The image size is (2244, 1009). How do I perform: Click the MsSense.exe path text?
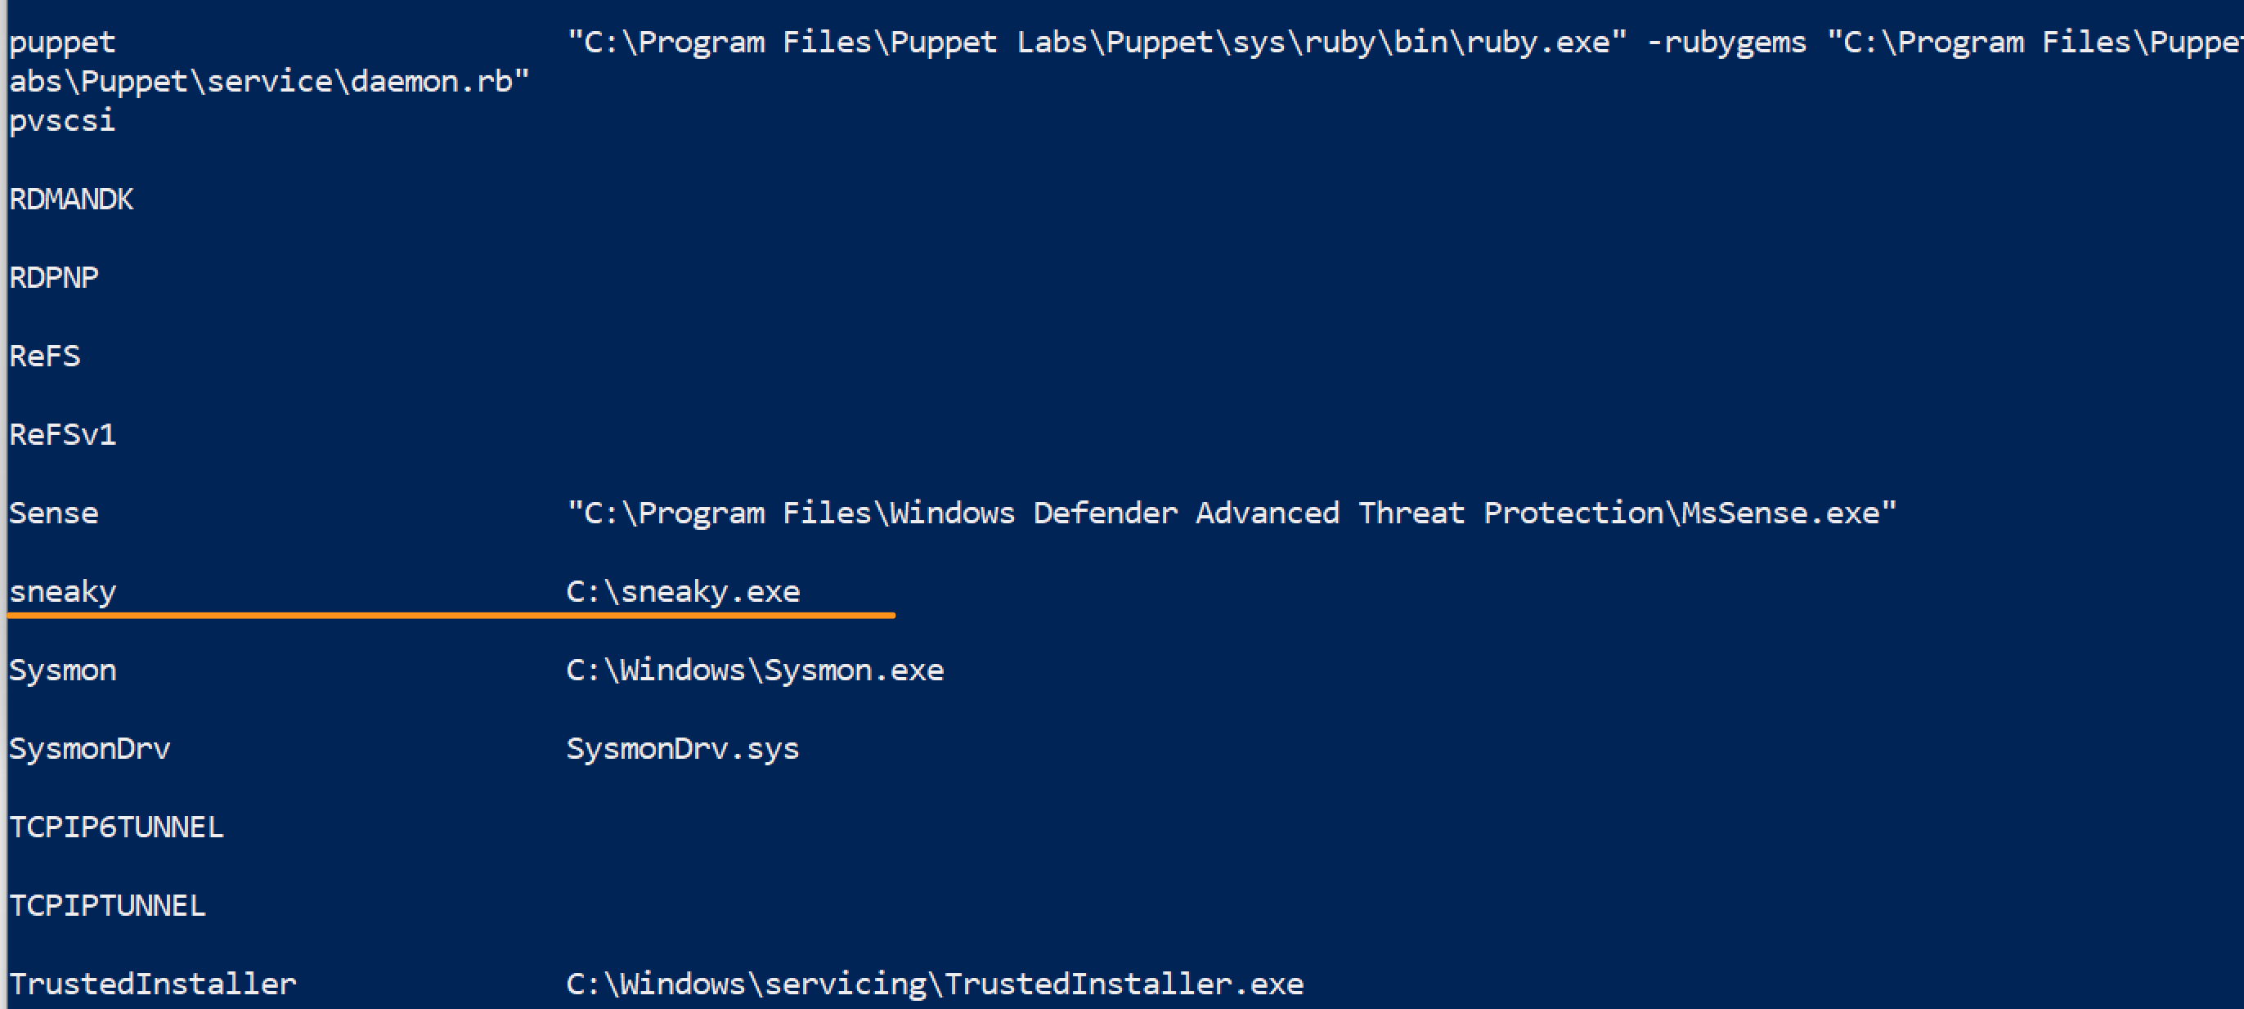[1231, 513]
